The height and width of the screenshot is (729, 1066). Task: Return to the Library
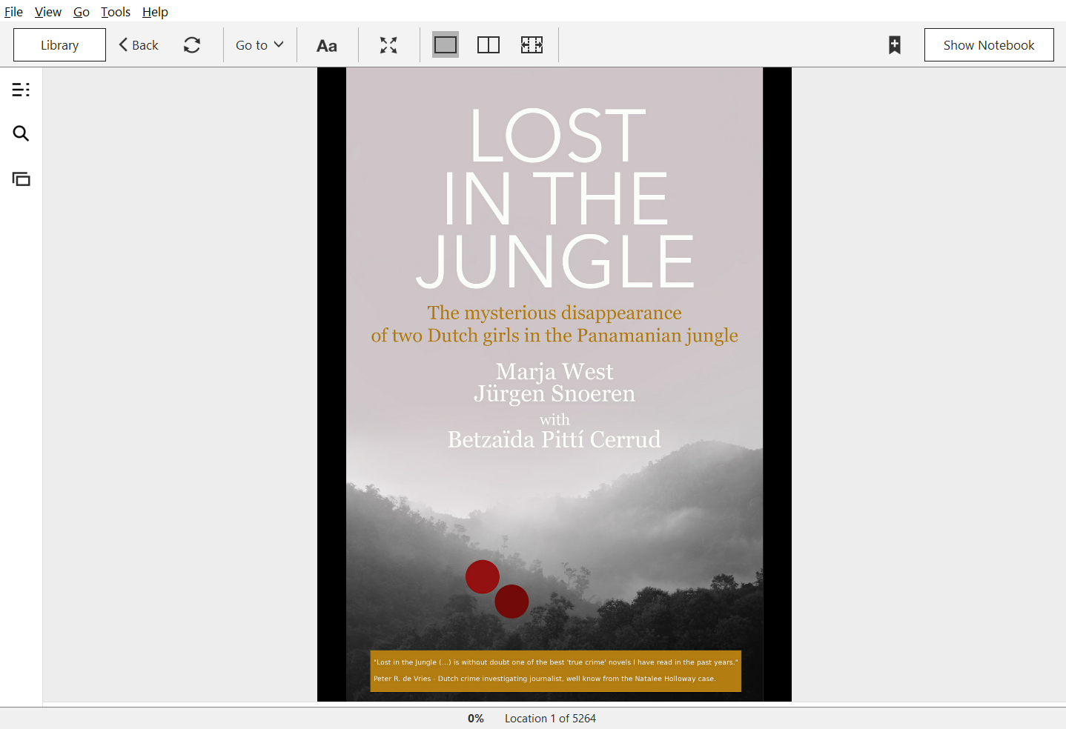[x=59, y=45]
